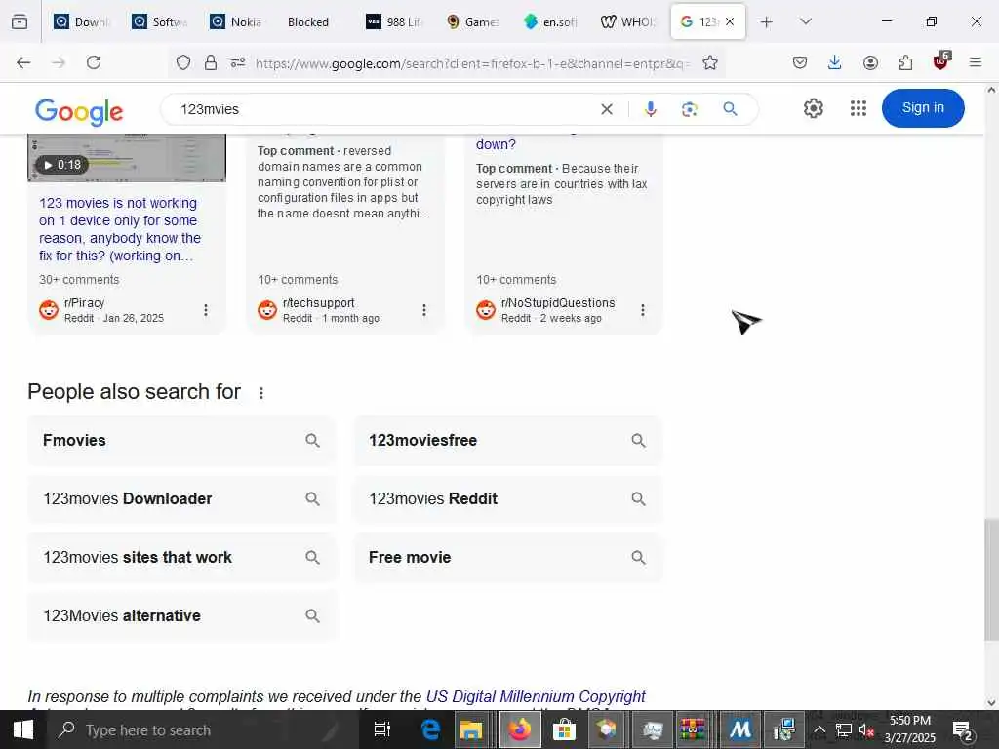Clear the Google search box
This screenshot has height=749, width=999.
[607, 109]
